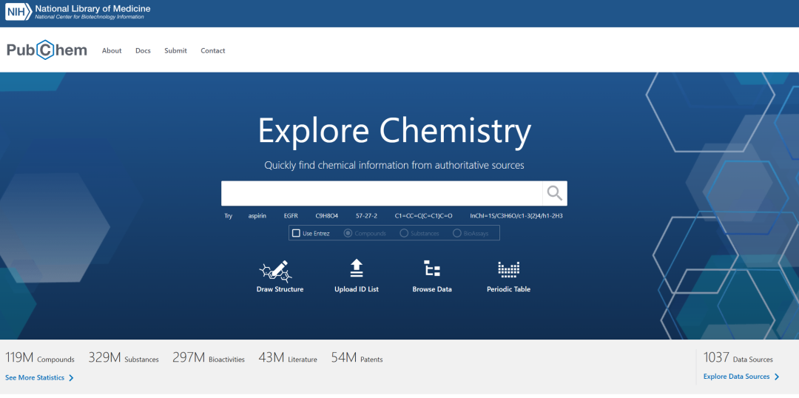The width and height of the screenshot is (799, 398).
Task: Click chevron next to Explore Data Sources
Action: point(777,377)
